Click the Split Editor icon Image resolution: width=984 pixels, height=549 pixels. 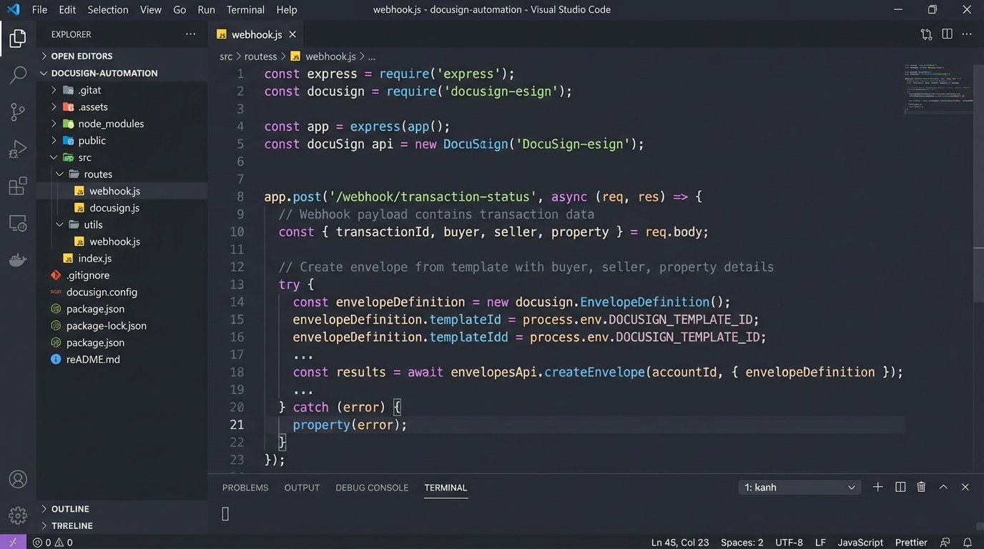click(947, 34)
